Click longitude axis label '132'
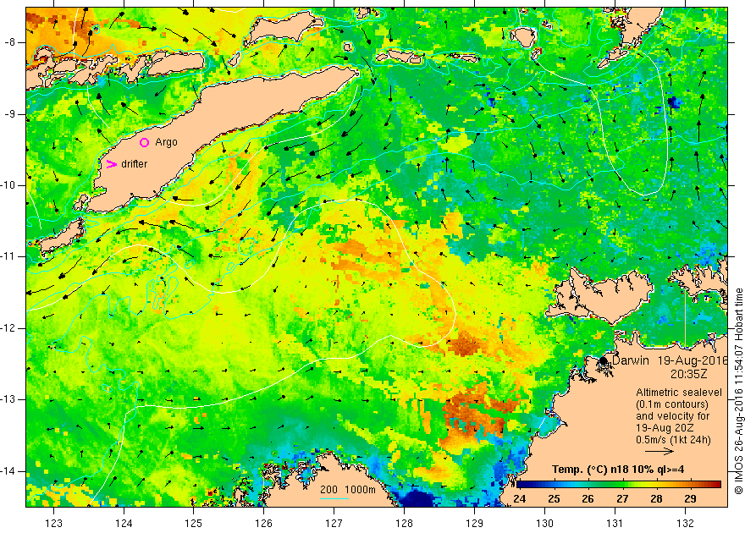Screen dimensions: 745x533 click(x=685, y=524)
